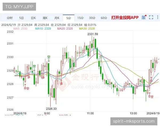The width and height of the screenshot is (160, 128).
Task: Open the three-dot more options menu
Action: (x=157, y=18)
